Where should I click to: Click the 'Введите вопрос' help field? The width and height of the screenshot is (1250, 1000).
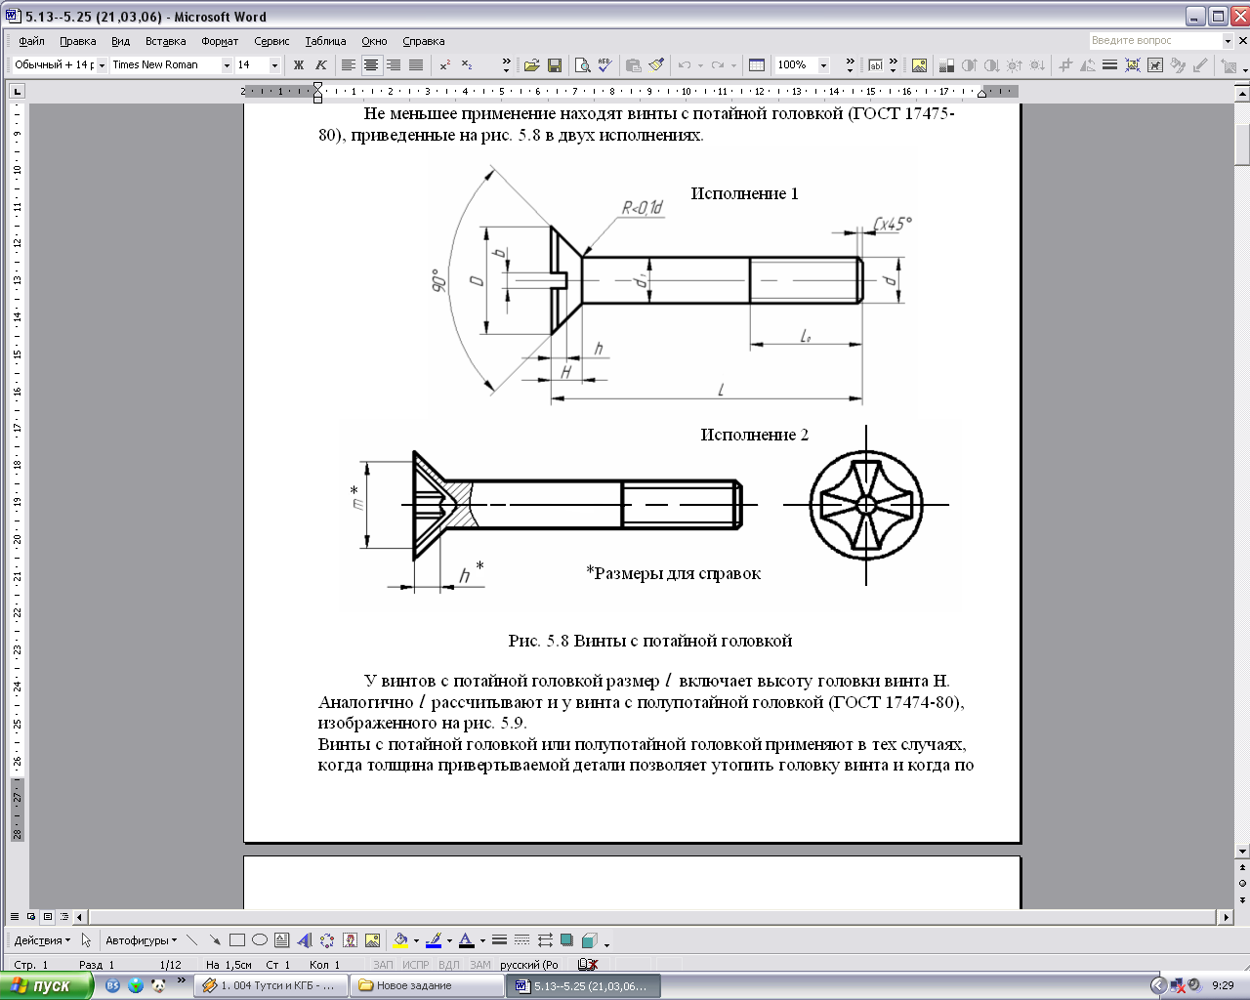pos(1155,41)
